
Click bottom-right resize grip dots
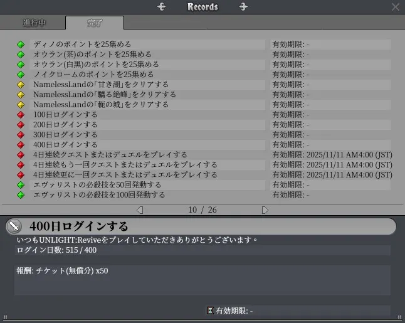tap(400, 317)
